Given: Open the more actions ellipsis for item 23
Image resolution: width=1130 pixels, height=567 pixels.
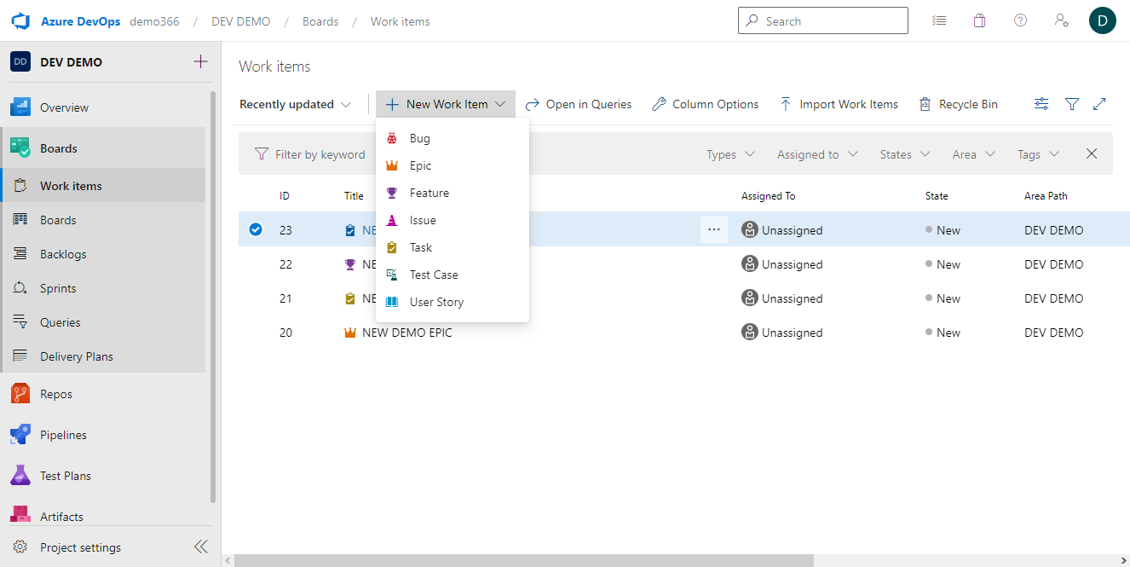Looking at the screenshot, I should (x=714, y=229).
